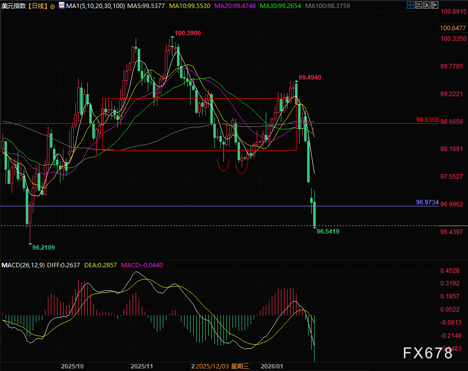The image size is (468, 371).
Task: Click the DIFF:0.2637 value label
Action: tap(64, 265)
